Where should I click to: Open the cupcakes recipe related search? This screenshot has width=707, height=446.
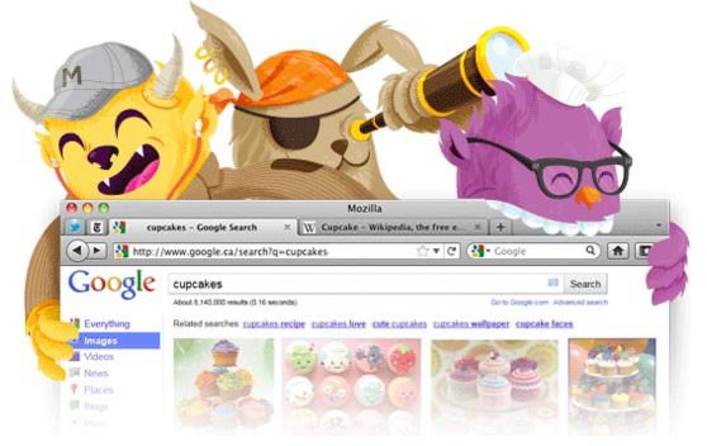274,324
